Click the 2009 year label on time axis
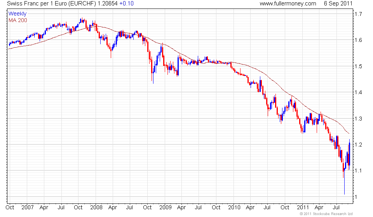The height and width of the screenshot is (217, 373). pos(166,208)
